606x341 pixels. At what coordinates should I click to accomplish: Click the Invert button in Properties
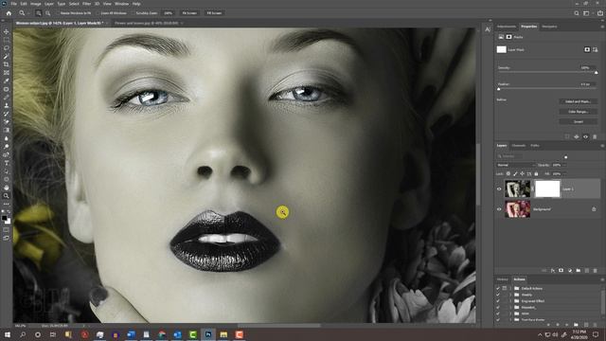click(x=578, y=121)
